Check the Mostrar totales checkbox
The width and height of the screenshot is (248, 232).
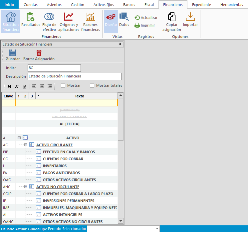(x=92, y=85)
